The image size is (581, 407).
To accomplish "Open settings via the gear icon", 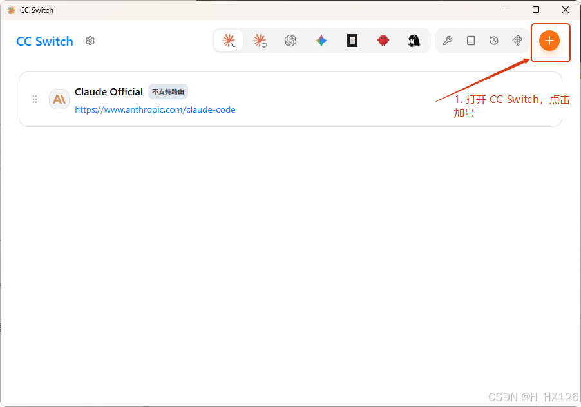I will point(90,41).
